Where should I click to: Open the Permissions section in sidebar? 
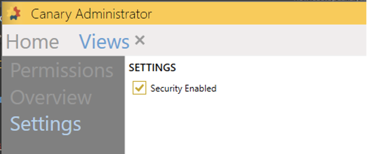[62, 70]
